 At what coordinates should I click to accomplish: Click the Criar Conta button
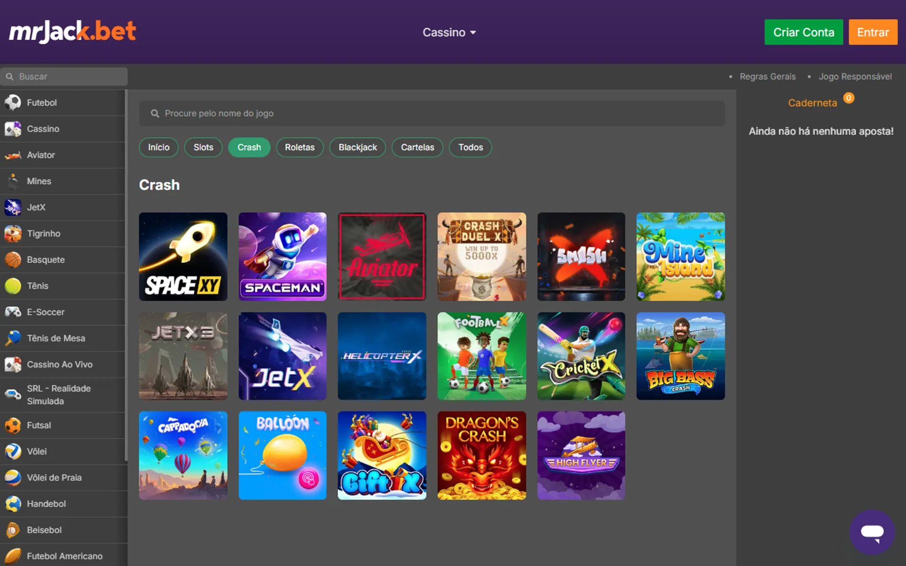click(804, 32)
